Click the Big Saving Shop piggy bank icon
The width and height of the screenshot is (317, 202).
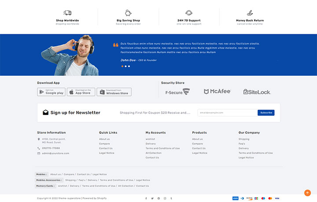128,13
